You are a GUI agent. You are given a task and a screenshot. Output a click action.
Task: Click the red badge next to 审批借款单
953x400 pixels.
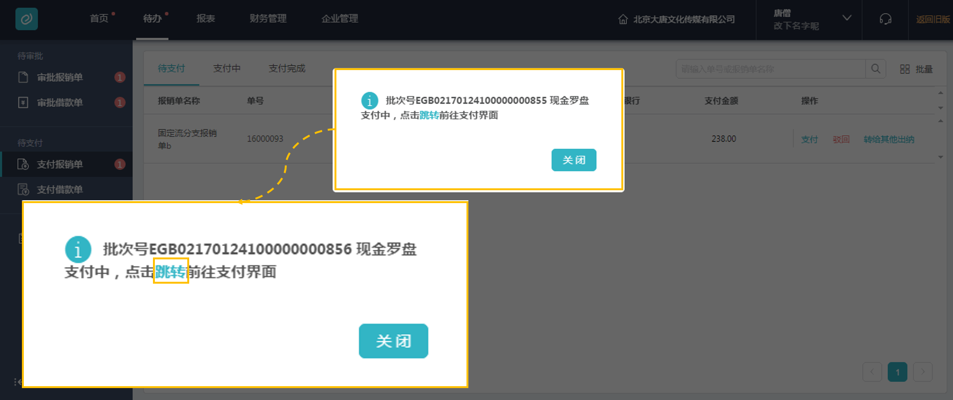point(120,103)
